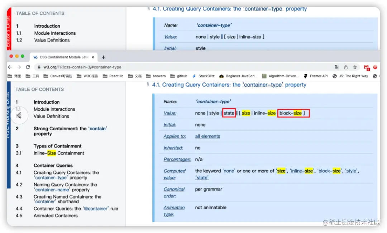
Task: Click highlighted 'size' keyword in Value row
Action: point(246,113)
